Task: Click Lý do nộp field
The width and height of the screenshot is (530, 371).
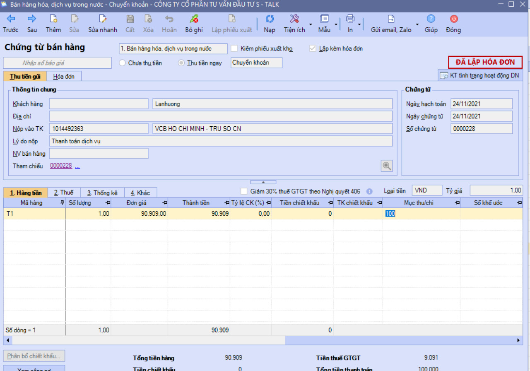Action: [x=221, y=141]
